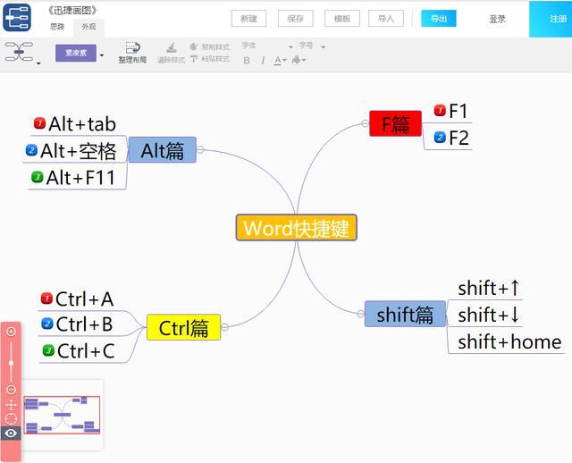Click the 新建 button
The width and height of the screenshot is (572, 463).
248,19
